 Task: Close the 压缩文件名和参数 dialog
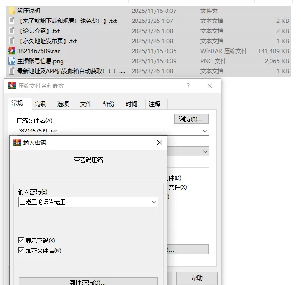[210, 86]
